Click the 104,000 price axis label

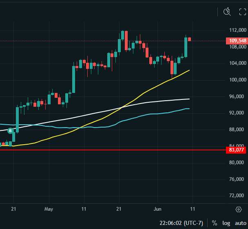[238, 63]
